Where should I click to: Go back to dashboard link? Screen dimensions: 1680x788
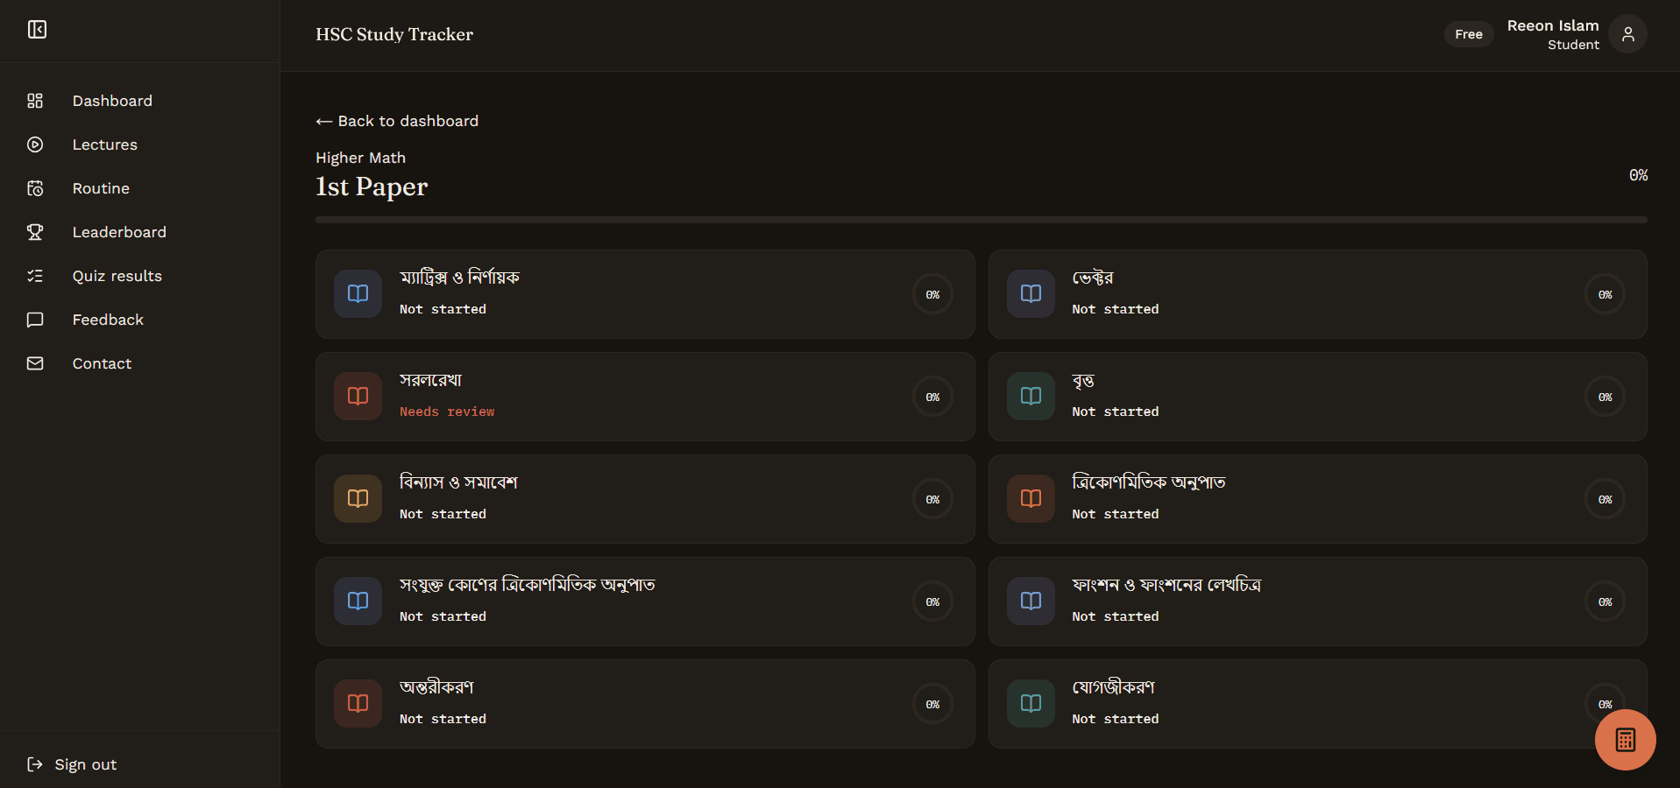point(397,121)
